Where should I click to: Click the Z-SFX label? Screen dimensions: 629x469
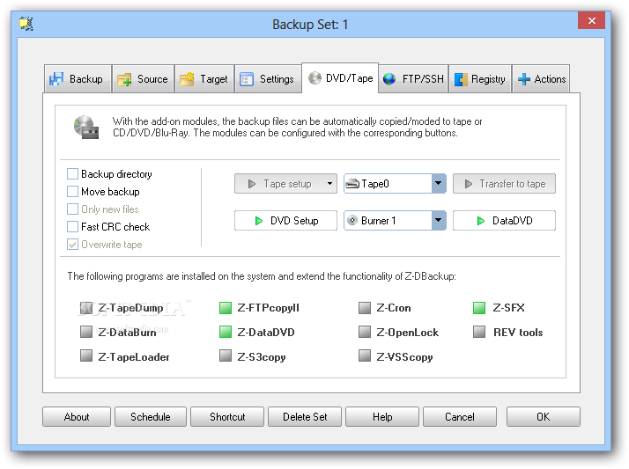coord(508,308)
